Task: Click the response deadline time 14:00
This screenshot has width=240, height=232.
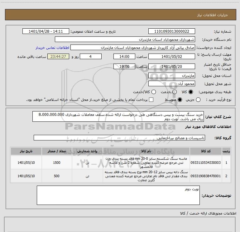Action: pyautogui.click(x=124, y=57)
